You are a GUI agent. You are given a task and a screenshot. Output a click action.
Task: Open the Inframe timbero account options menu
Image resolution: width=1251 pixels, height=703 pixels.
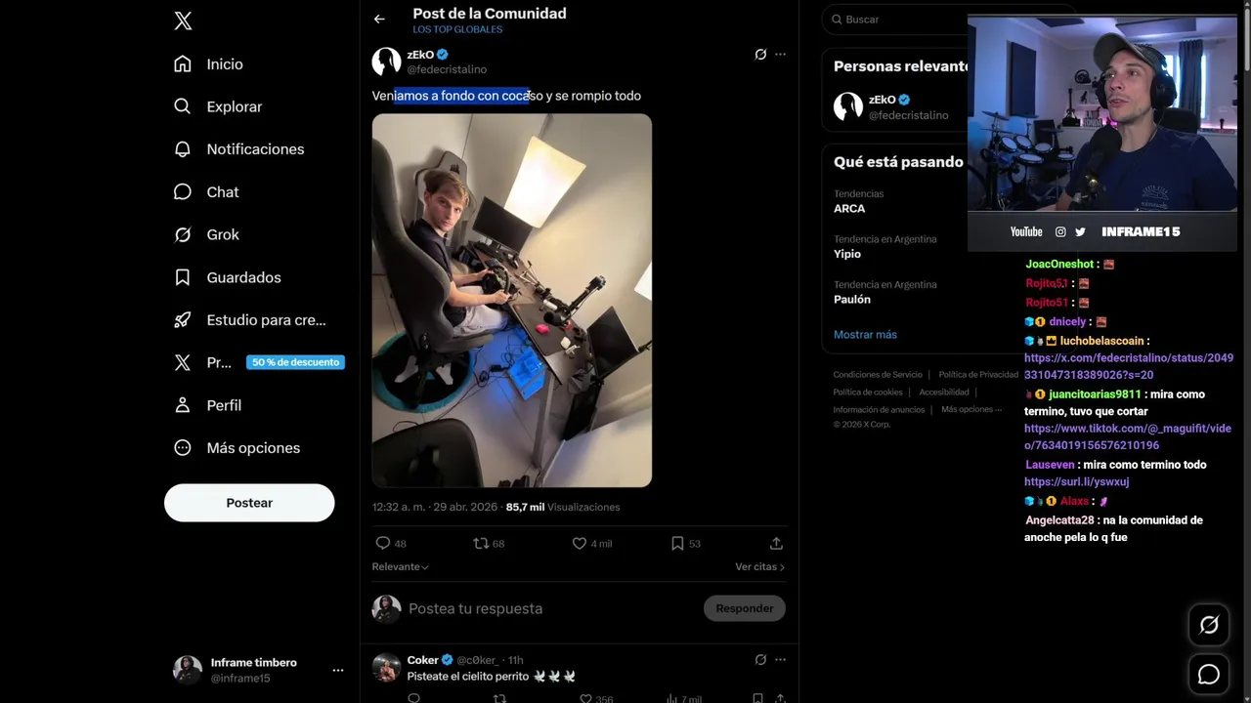pos(337,670)
